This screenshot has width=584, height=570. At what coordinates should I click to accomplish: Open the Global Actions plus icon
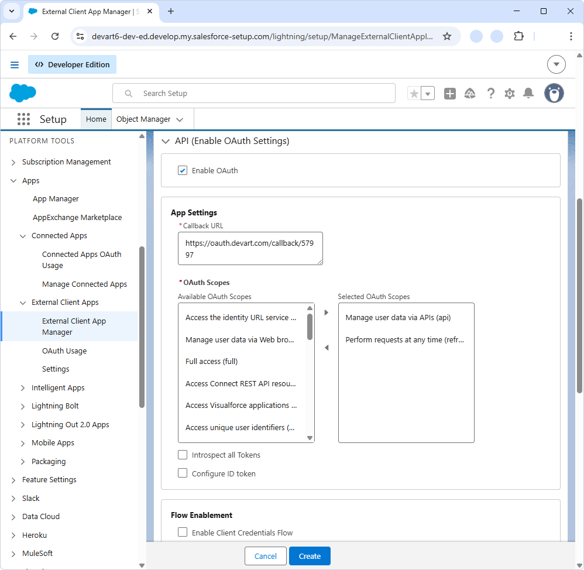point(449,94)
